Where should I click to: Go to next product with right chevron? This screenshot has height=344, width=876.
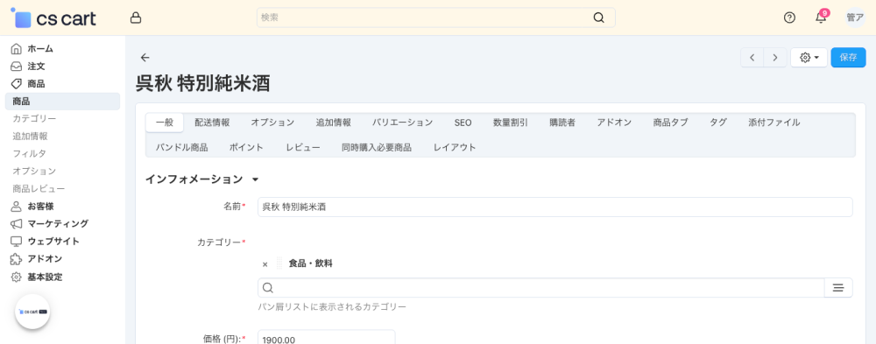pos(775,58)
